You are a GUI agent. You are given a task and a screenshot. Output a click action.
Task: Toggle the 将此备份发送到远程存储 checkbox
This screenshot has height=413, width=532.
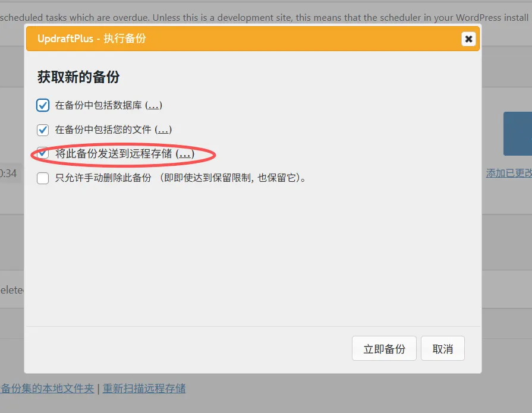pos(43,153)
